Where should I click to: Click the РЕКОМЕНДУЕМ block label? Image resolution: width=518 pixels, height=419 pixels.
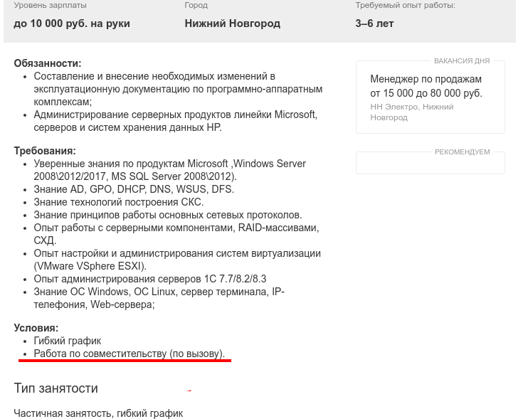point(462,152)
